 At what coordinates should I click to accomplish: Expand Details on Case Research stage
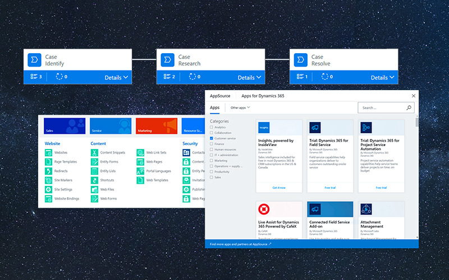point(249,77)
